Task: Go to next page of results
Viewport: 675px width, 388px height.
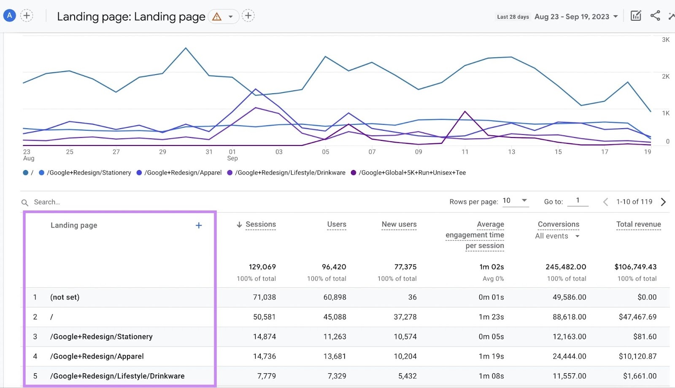Action: [663, 202]
